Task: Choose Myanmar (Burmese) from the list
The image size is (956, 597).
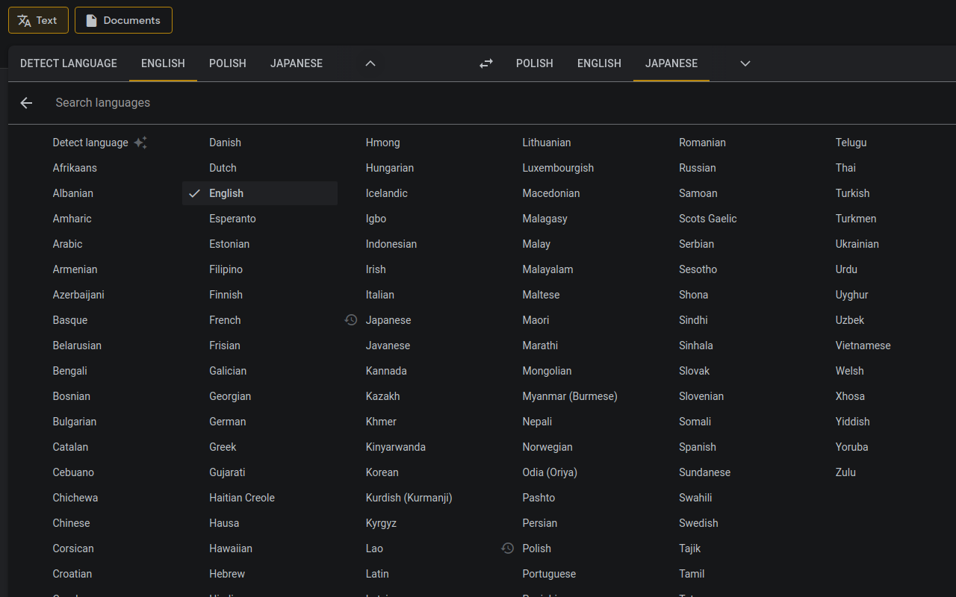Action: point(570,396)
